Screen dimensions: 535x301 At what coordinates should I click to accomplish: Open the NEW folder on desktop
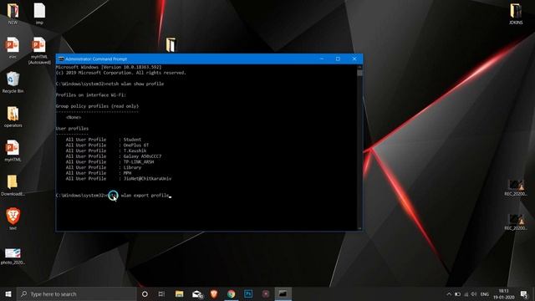click(13, 13)
